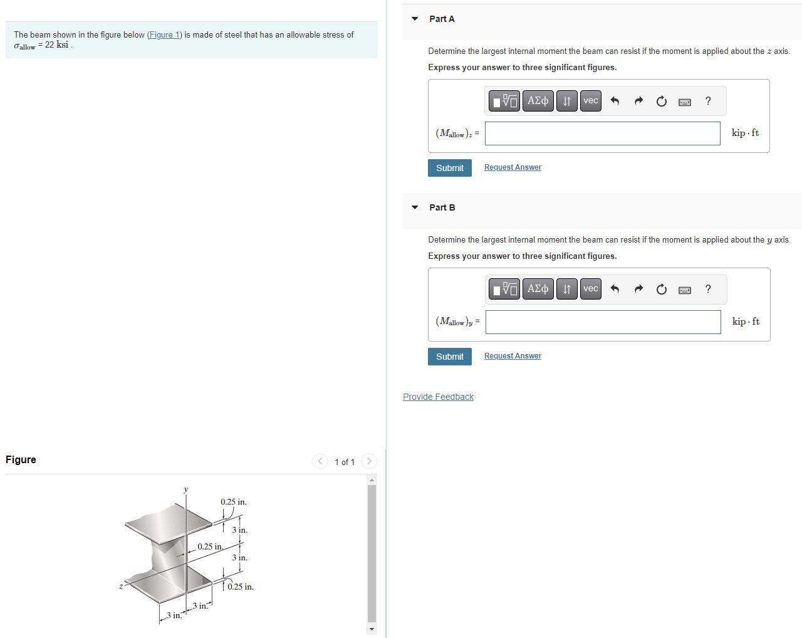
Task: Click Request Answer link for Part B
Action: [513, 356]
